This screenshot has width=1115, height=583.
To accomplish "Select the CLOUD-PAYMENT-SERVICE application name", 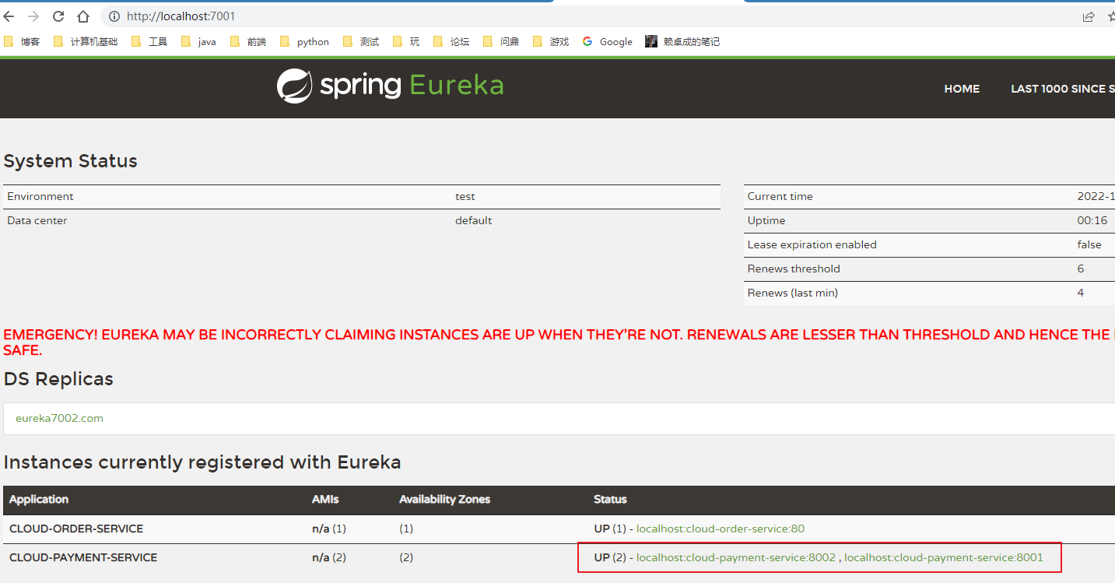I will [83, 557].
